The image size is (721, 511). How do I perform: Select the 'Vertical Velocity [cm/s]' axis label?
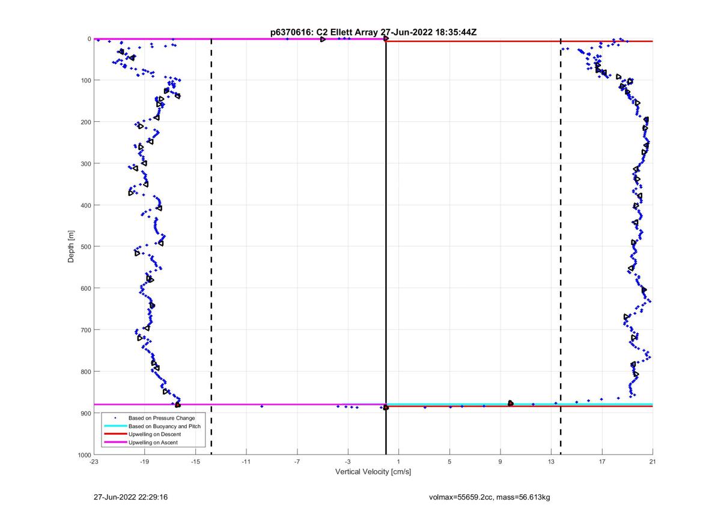[373, 472]
